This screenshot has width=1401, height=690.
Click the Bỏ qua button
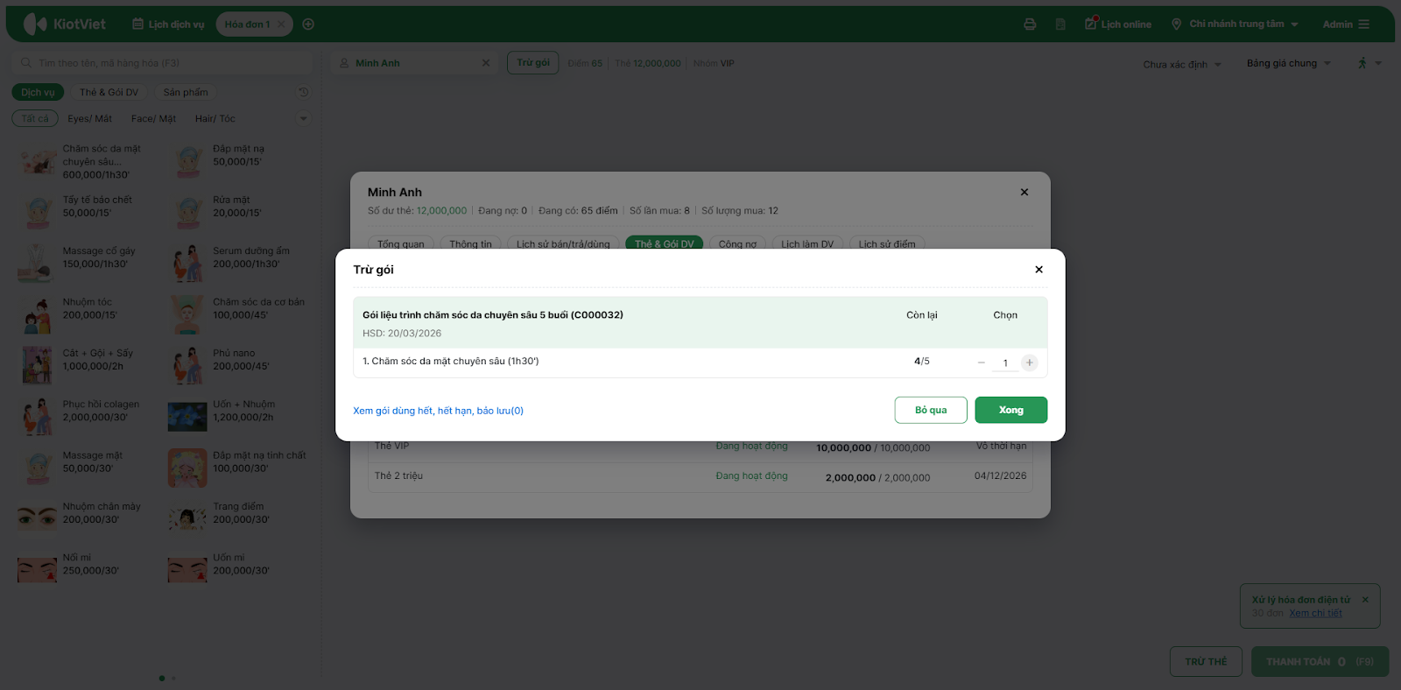click(x=931, y=410)
